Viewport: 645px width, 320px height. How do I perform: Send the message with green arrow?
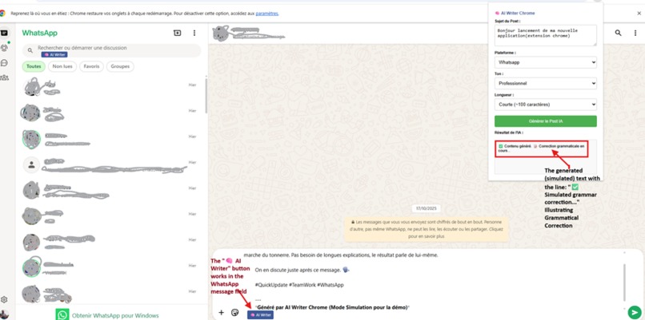tap(635, 312)
